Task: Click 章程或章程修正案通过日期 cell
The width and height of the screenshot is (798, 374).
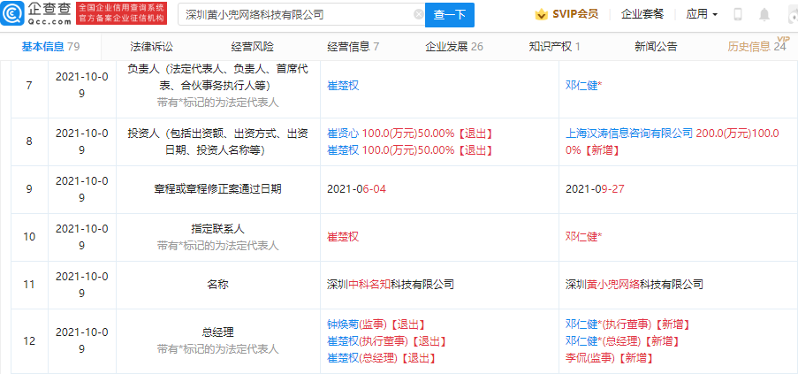Action: (217, 189)
